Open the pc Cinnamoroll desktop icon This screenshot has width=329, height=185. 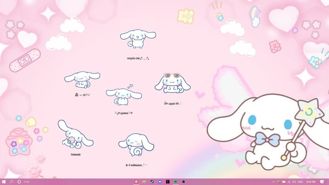(82, 80)
